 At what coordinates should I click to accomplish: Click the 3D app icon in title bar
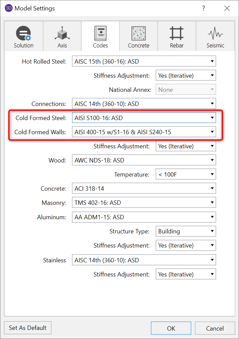[x=8, y=8]
